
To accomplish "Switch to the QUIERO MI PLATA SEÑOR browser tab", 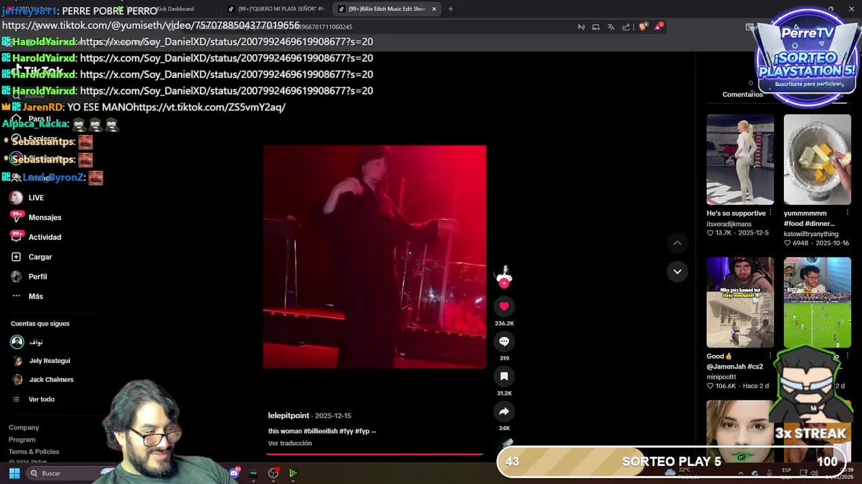I will point(276,9).
